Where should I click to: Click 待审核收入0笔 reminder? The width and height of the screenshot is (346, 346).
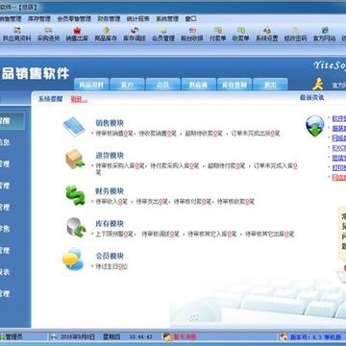click(111, 202)
